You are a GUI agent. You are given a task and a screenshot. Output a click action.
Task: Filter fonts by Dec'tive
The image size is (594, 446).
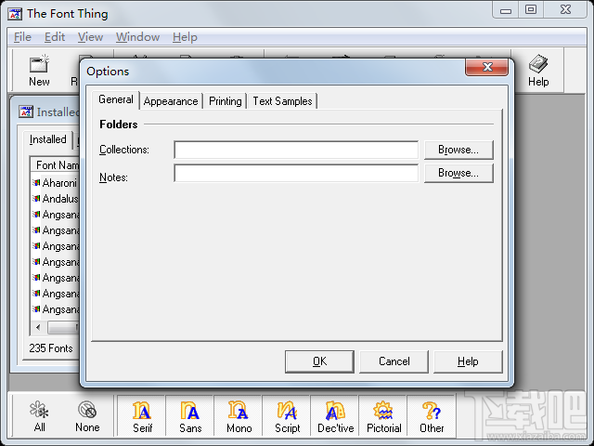tap(335, 417)
